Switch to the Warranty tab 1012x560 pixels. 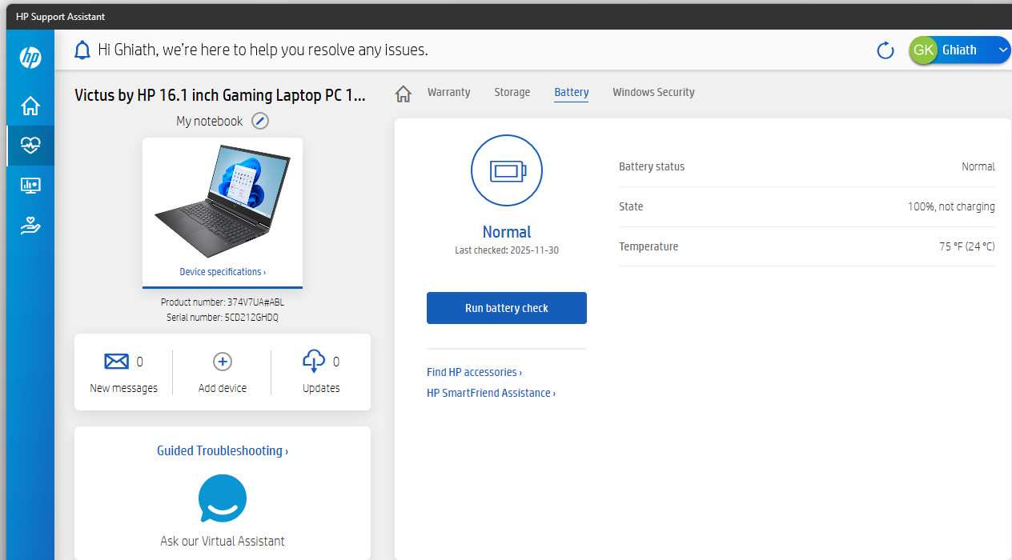click(x=448, y=92)
